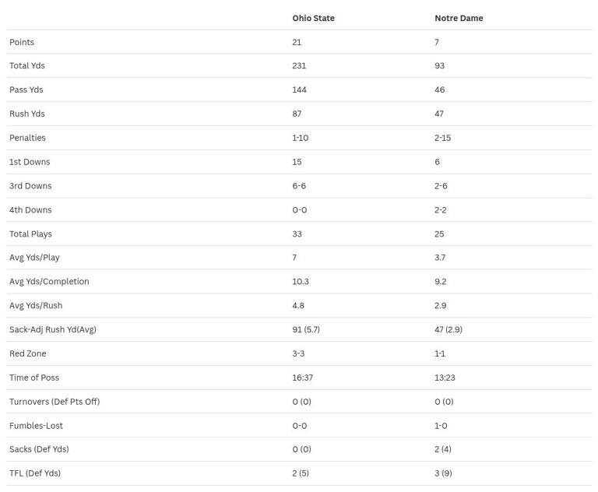The height and width of the screenshot is (492, 598).
Task: Select Ohio State's Pass Yds value 144
Action: pyautogui.click(x=299, y=90)
